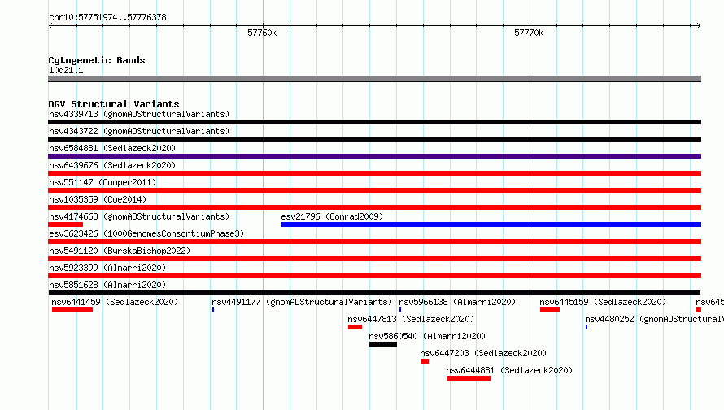This screenshot has width=724, height=410.
Task: Open the nsv4491177 gnomADStructuralVariants label
Action: tap(302, 302)
